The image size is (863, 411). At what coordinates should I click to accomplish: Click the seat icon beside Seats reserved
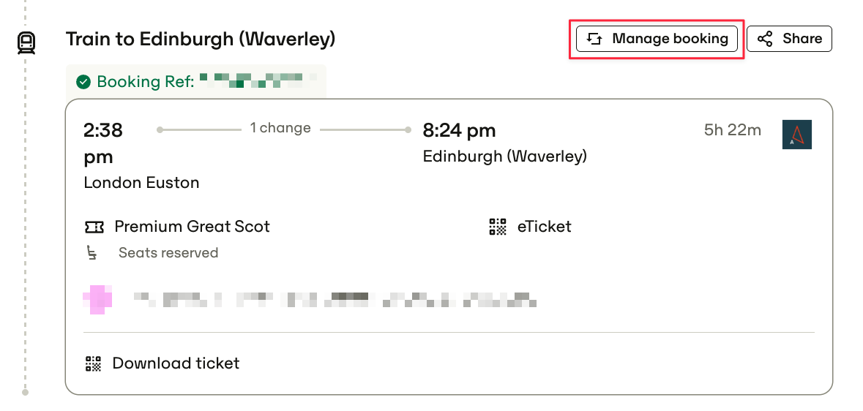pos(92,253)
